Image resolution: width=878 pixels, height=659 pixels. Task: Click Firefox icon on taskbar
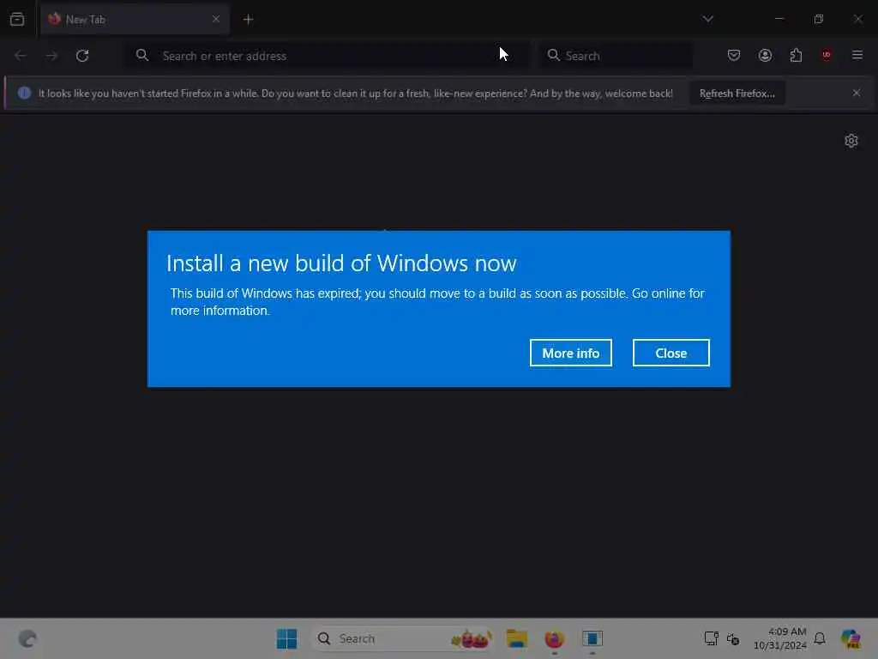point(555,638)
